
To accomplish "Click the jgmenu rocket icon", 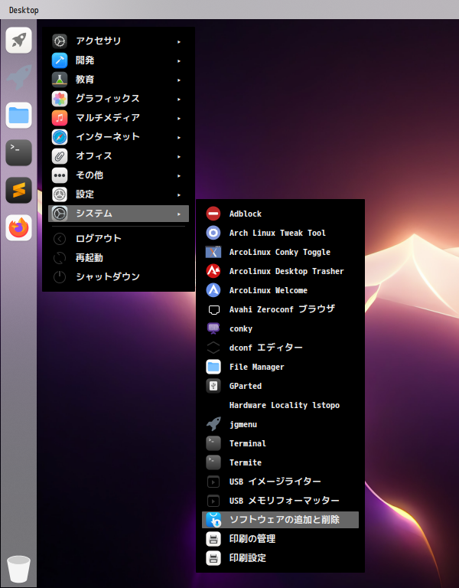I will click(213, 424).
